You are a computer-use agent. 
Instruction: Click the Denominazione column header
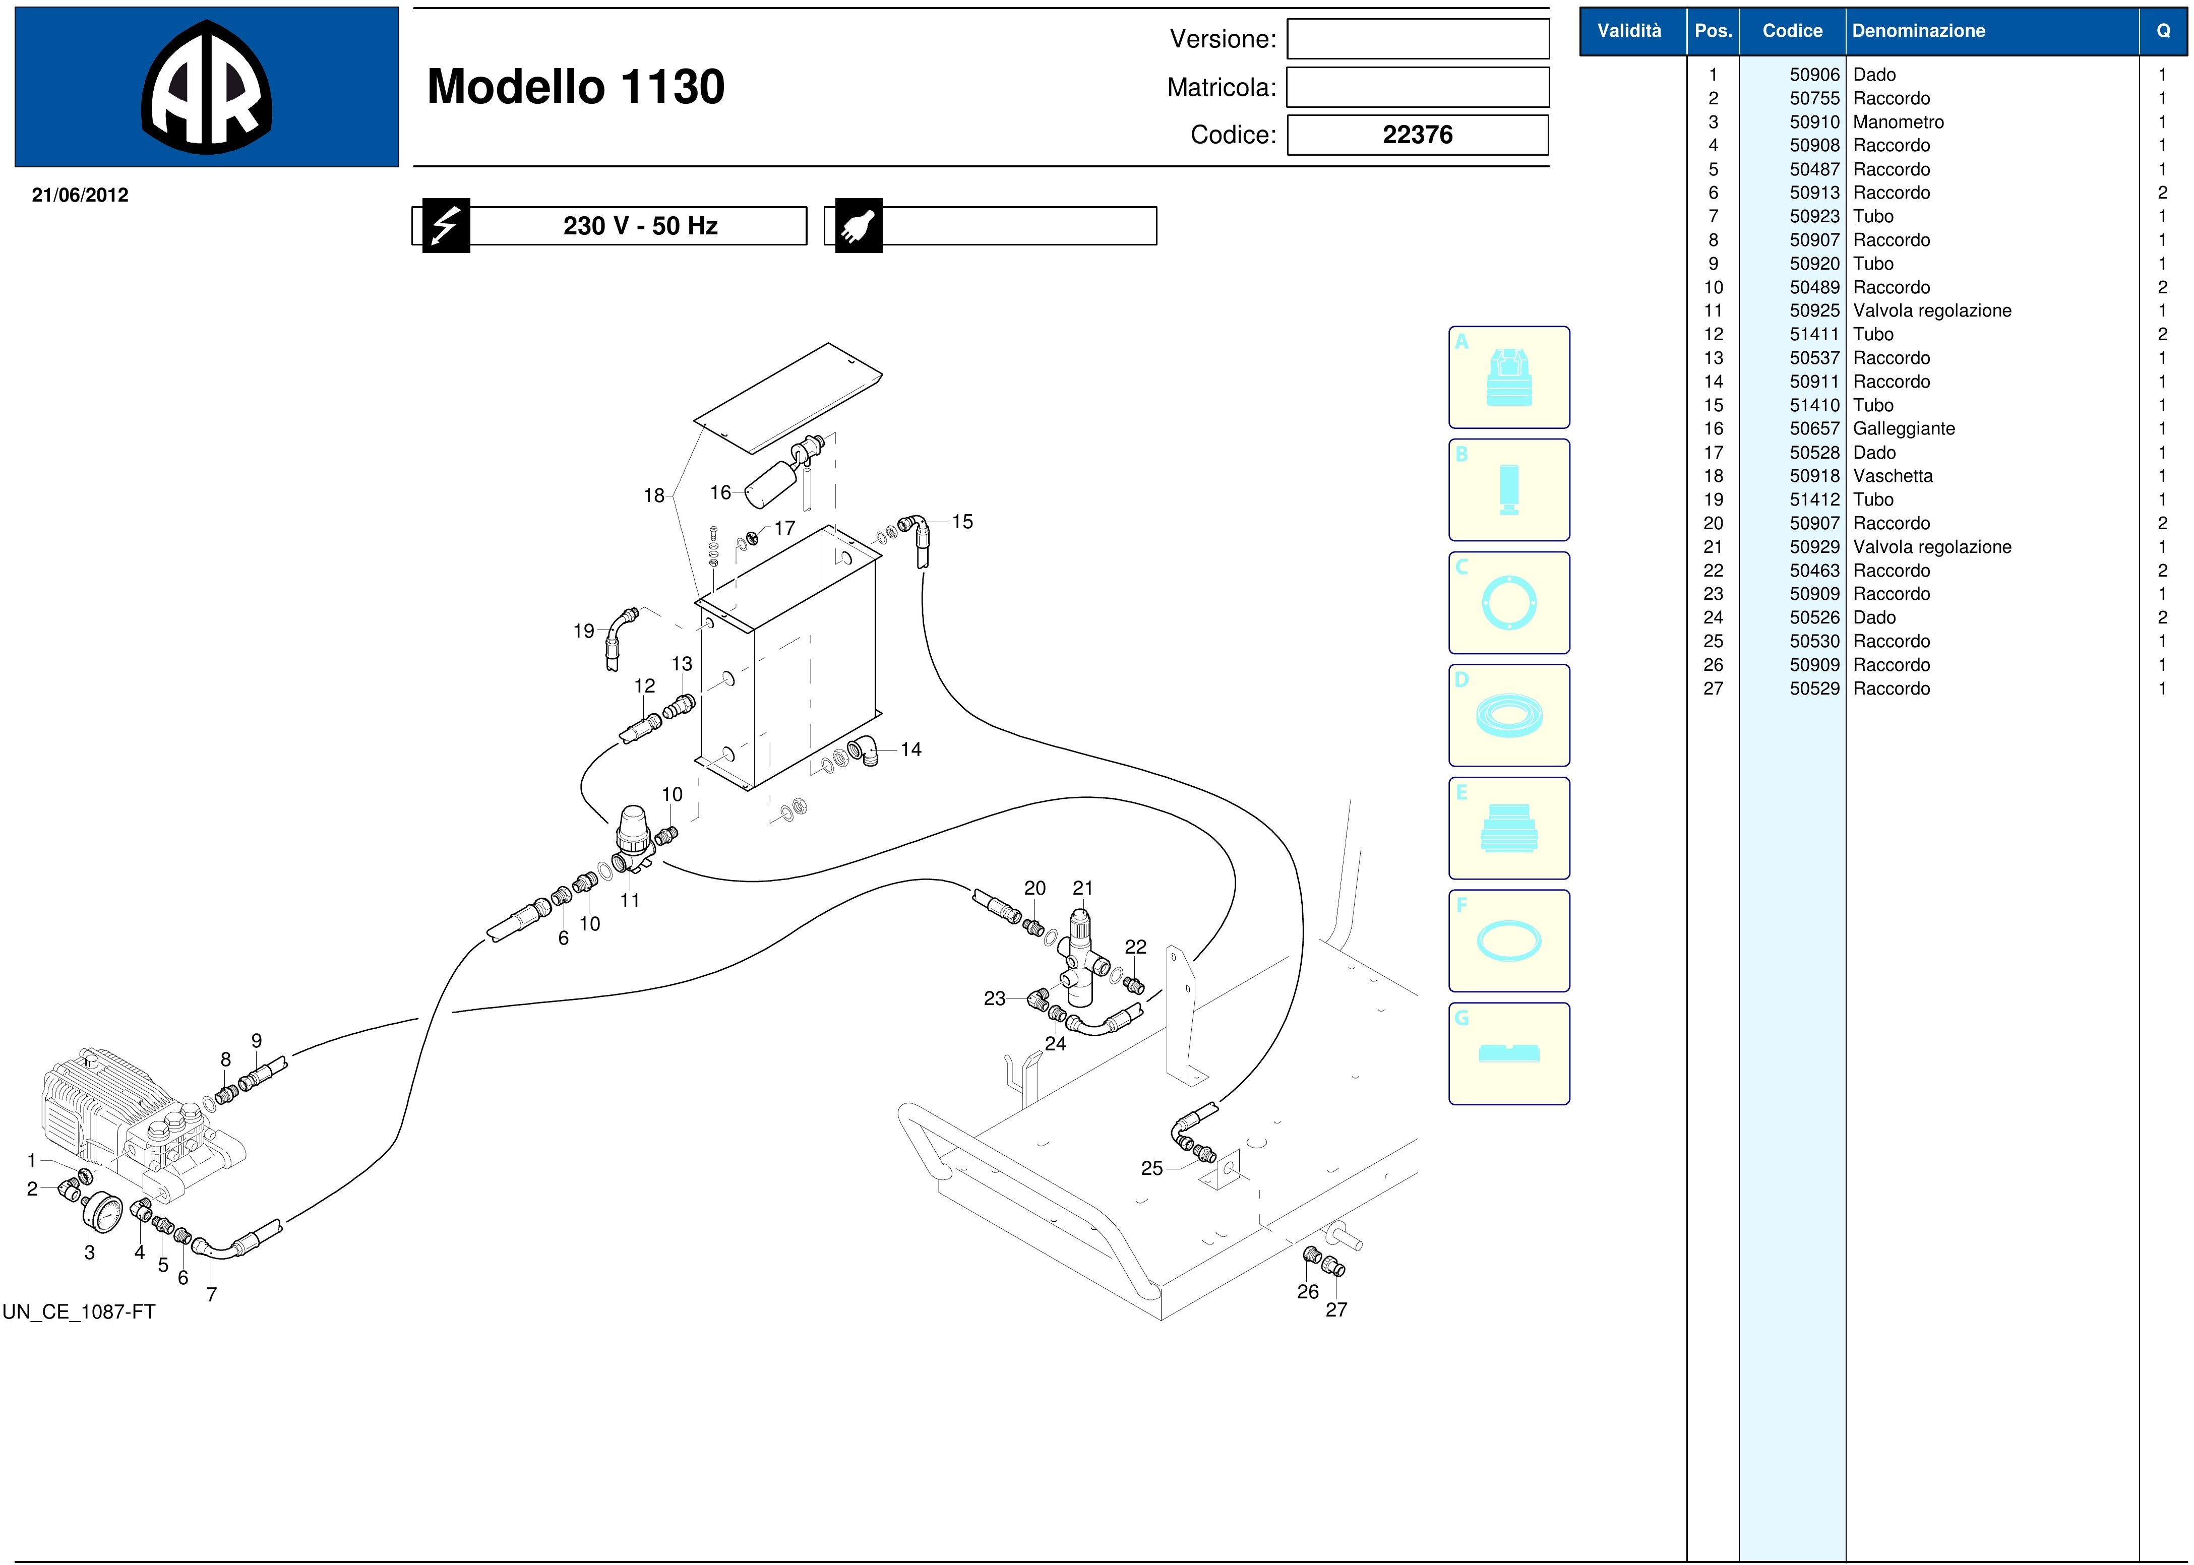pyautogui.click(x=1918, y=31)
